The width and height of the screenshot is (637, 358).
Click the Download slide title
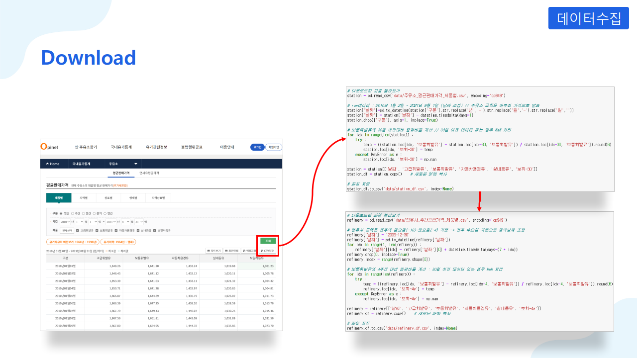pyautogui.click(x=88, y=58)
